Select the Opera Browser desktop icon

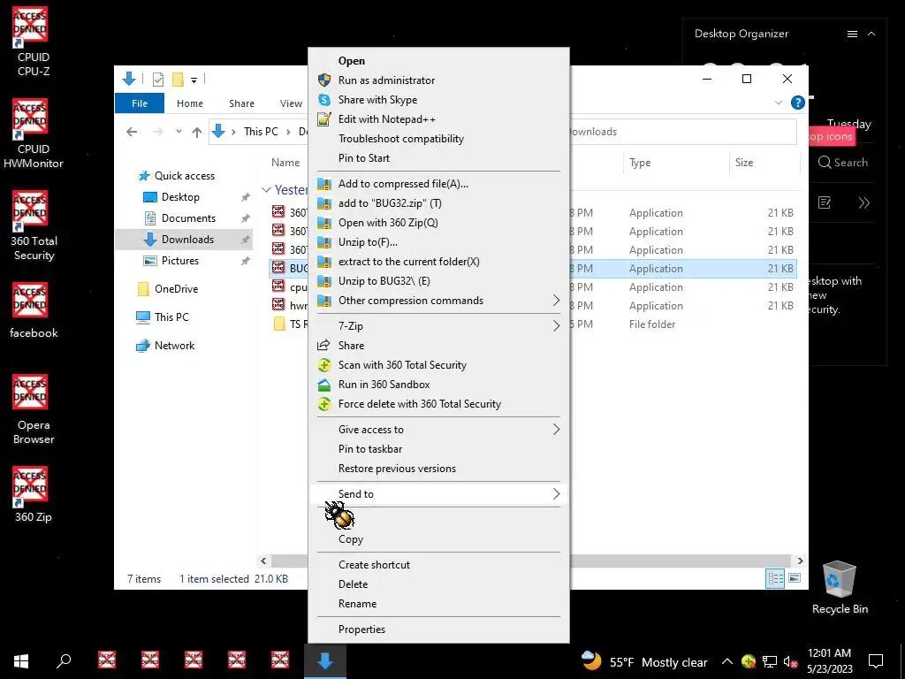click(x=33, y=409)
